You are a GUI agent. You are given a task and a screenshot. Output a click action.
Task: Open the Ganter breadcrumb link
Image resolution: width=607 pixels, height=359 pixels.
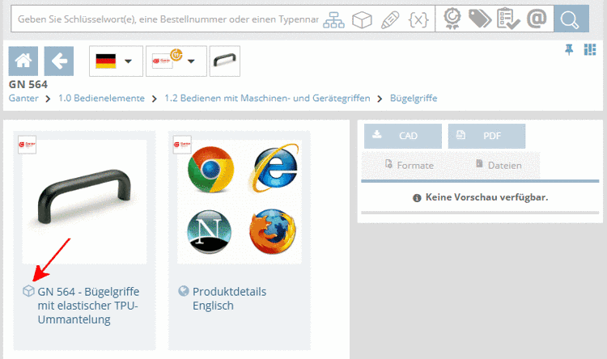(x=23, y=99)
